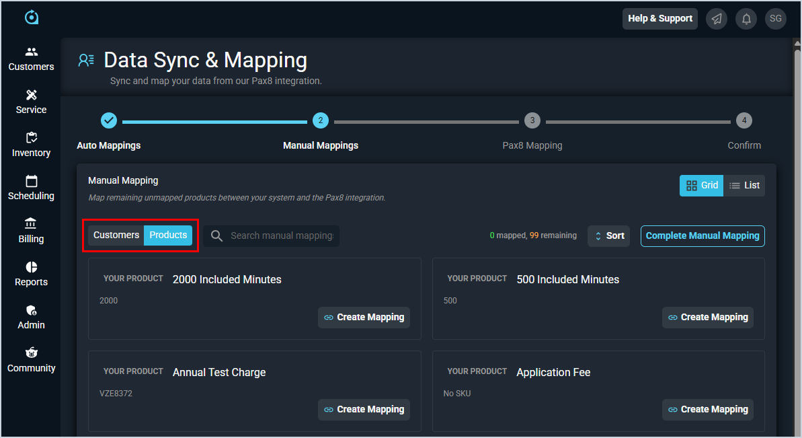The image size is (802, 438).
Task: Create mapping for 2000 Included Minutes
Action: pos(364,318)
